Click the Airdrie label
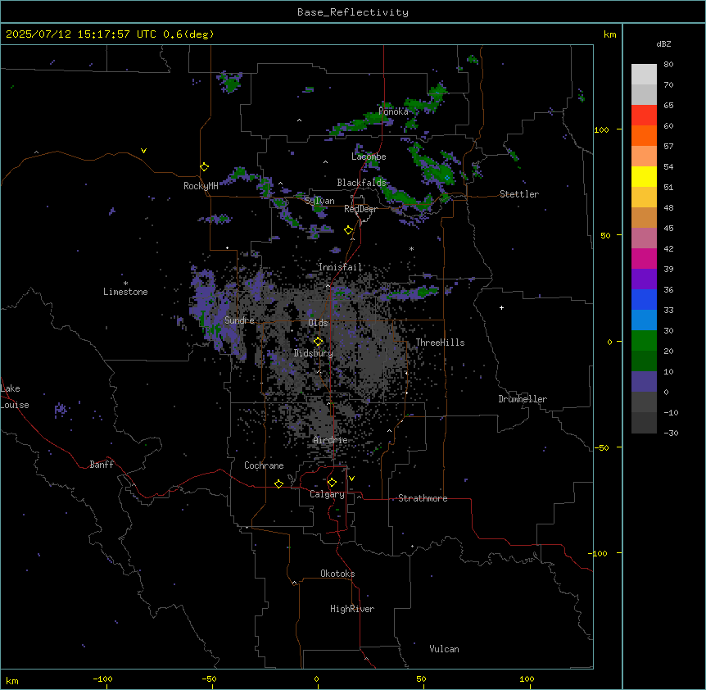This screenshot has width=706, height=690. click(x=330, y=440)
